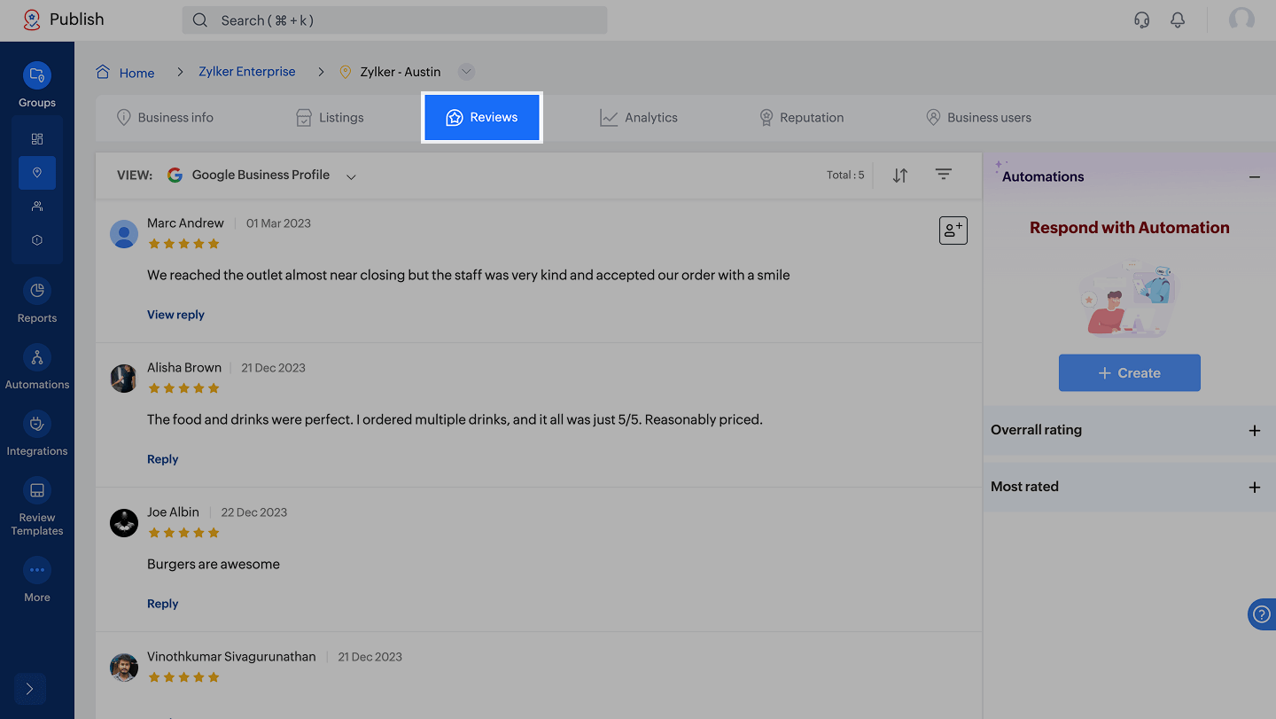
Task: Select the Reviews tab
Action: (x=482, y=117)
